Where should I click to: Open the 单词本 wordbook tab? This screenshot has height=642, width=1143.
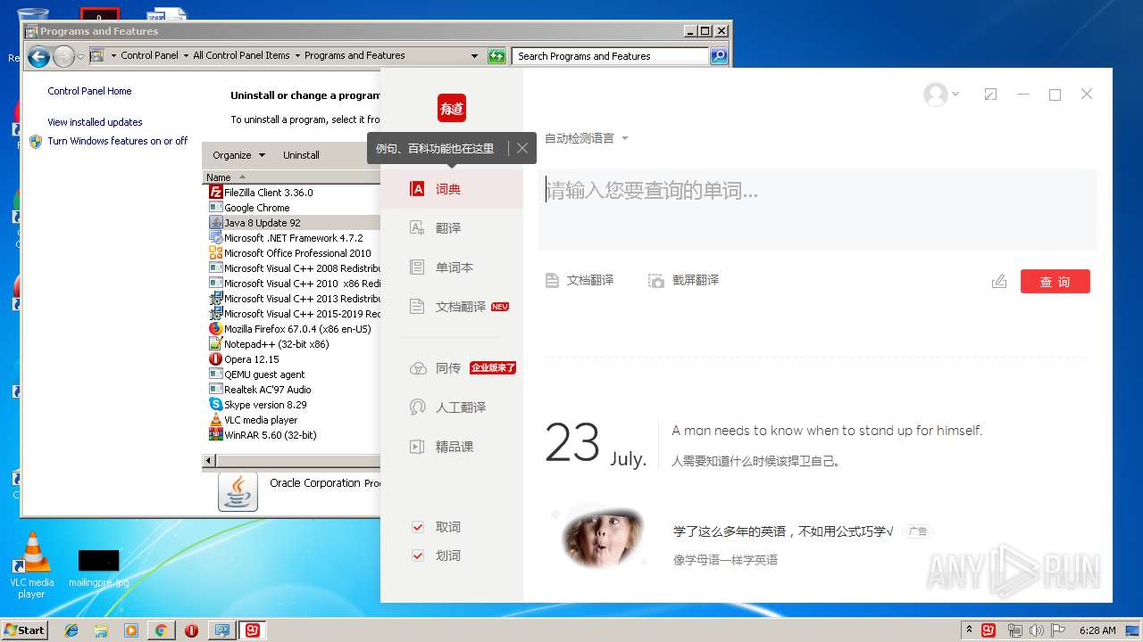(452, 267)
